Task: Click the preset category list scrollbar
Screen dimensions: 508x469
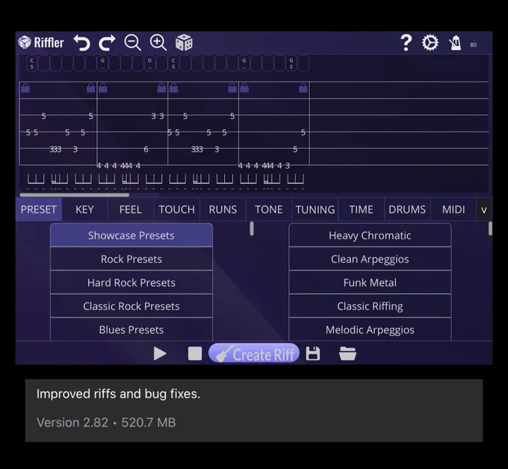Action: click(252, 229)
